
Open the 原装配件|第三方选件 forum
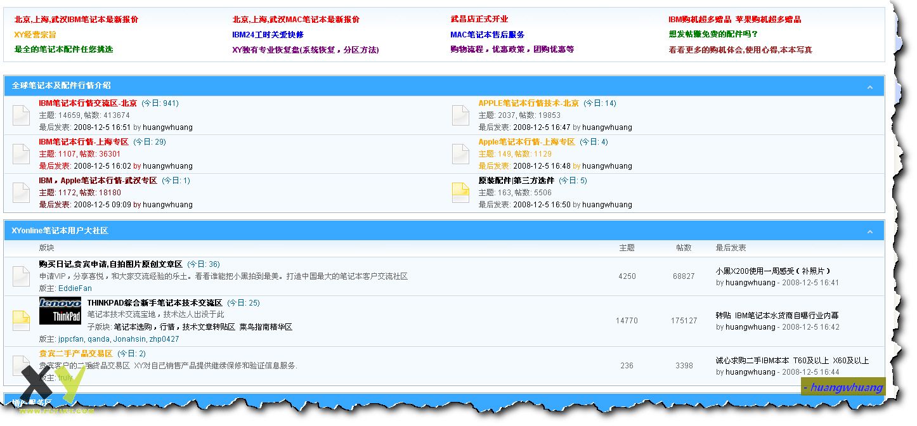pos(516,181)
